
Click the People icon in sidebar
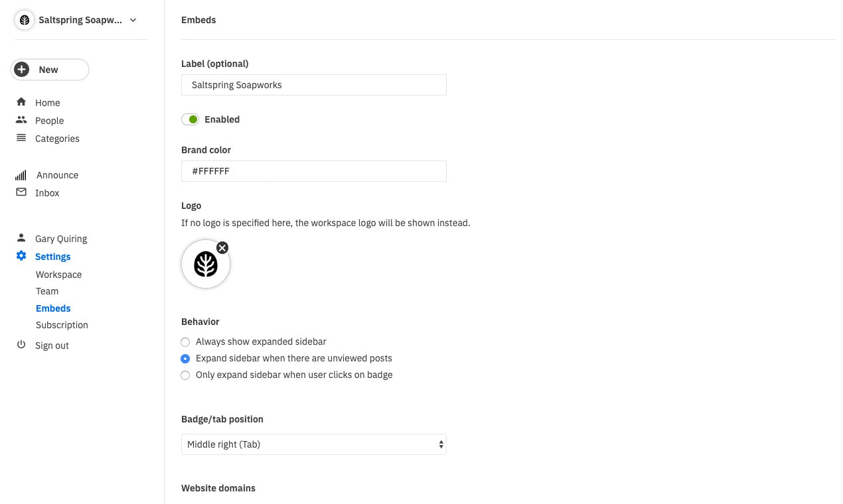tap(21, 120)
